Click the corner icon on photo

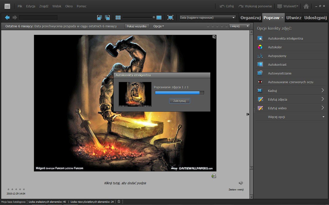(x=214, y=37)
